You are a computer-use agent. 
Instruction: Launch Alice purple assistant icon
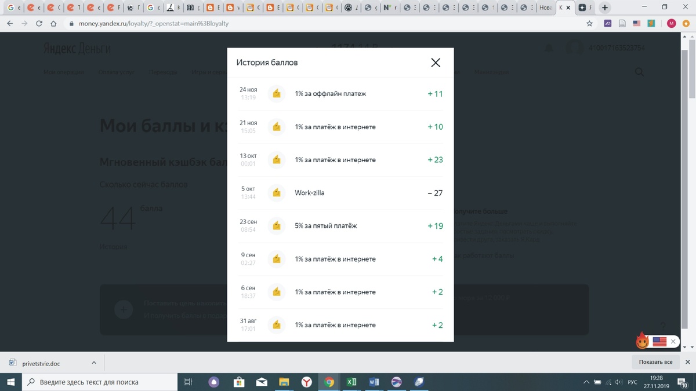coord(214,382)
